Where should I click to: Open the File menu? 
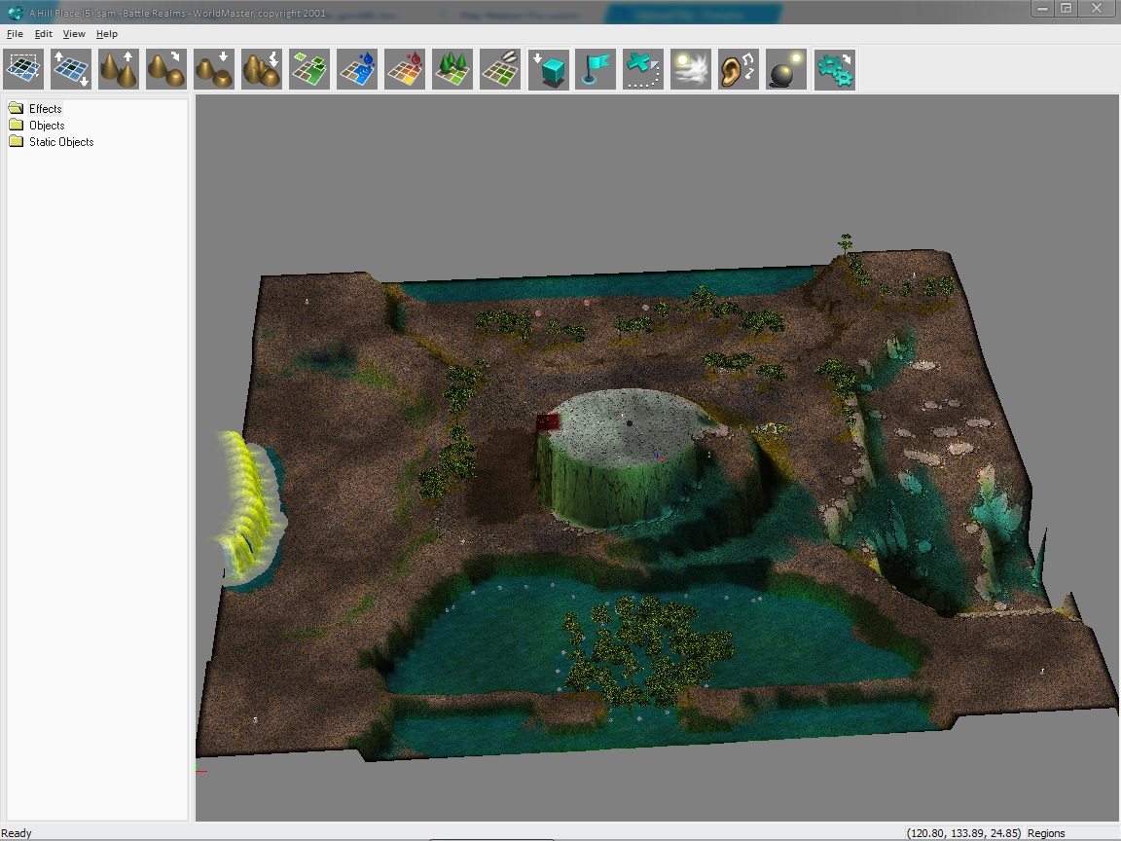tap(15, 34)
